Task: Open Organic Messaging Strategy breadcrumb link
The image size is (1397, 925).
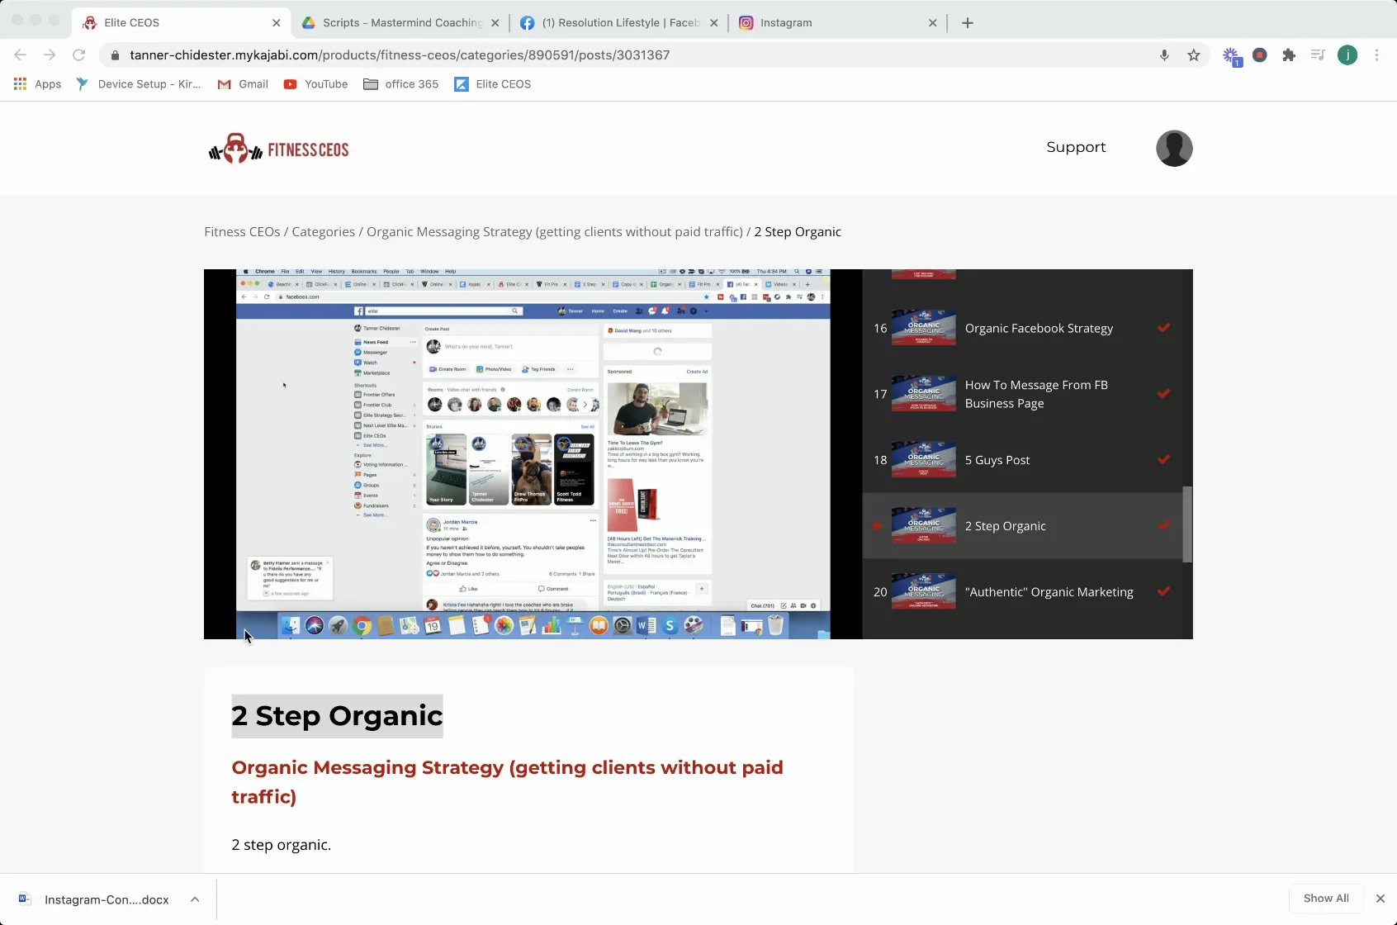Action: tap(555, 232)
